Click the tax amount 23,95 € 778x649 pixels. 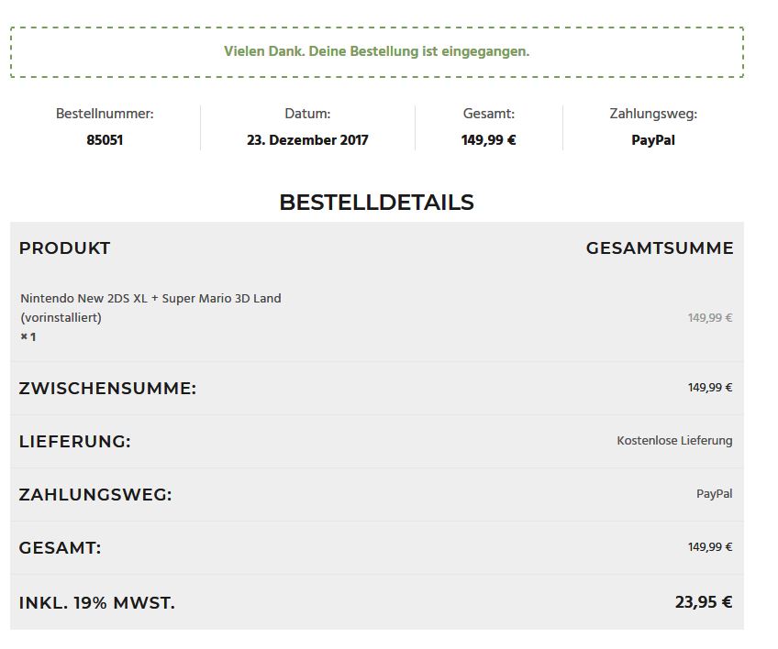point(704,602)
